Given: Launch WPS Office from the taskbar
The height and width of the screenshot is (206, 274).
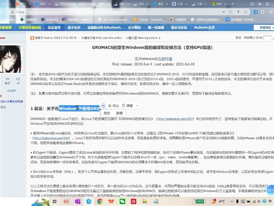Looking at the screenshot, I should click(x=111, y=201).
